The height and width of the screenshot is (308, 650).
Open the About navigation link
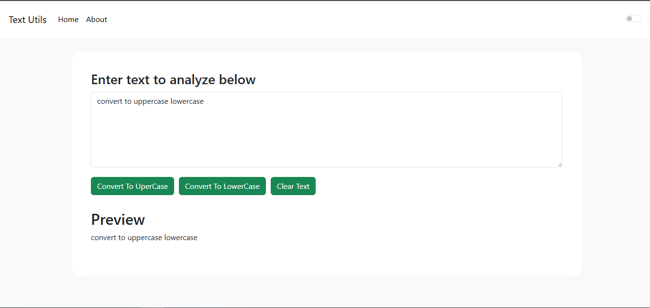click(x=97, y=20)
